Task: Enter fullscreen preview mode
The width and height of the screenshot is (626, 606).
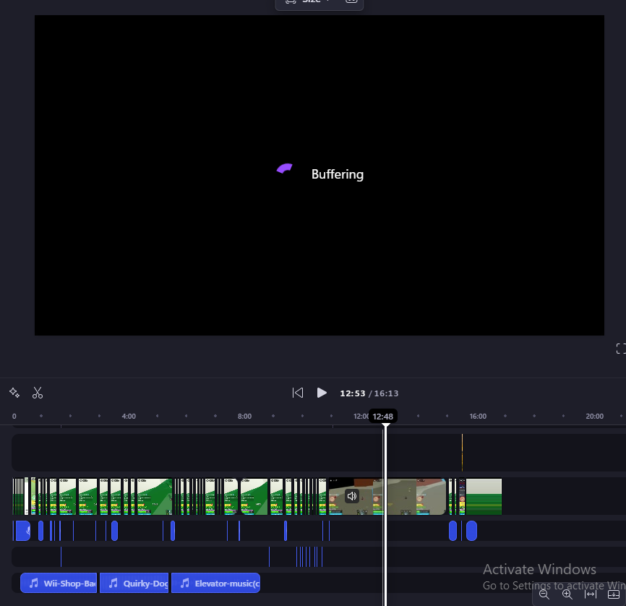Action: [620, 349]
